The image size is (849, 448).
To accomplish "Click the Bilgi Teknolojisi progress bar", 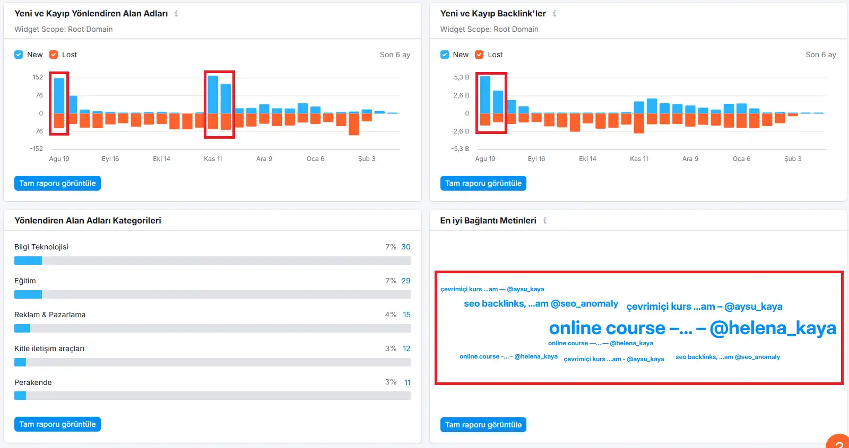I will tap(212, 261).
